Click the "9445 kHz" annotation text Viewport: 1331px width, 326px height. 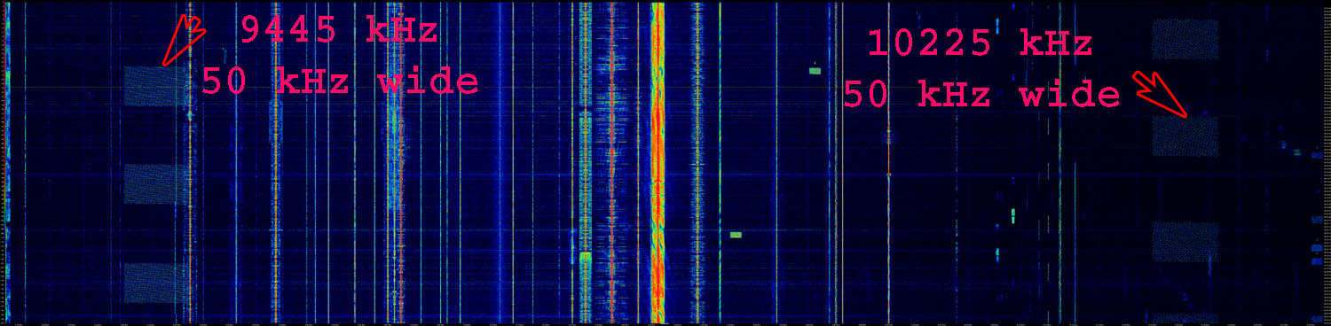[339, 31]
